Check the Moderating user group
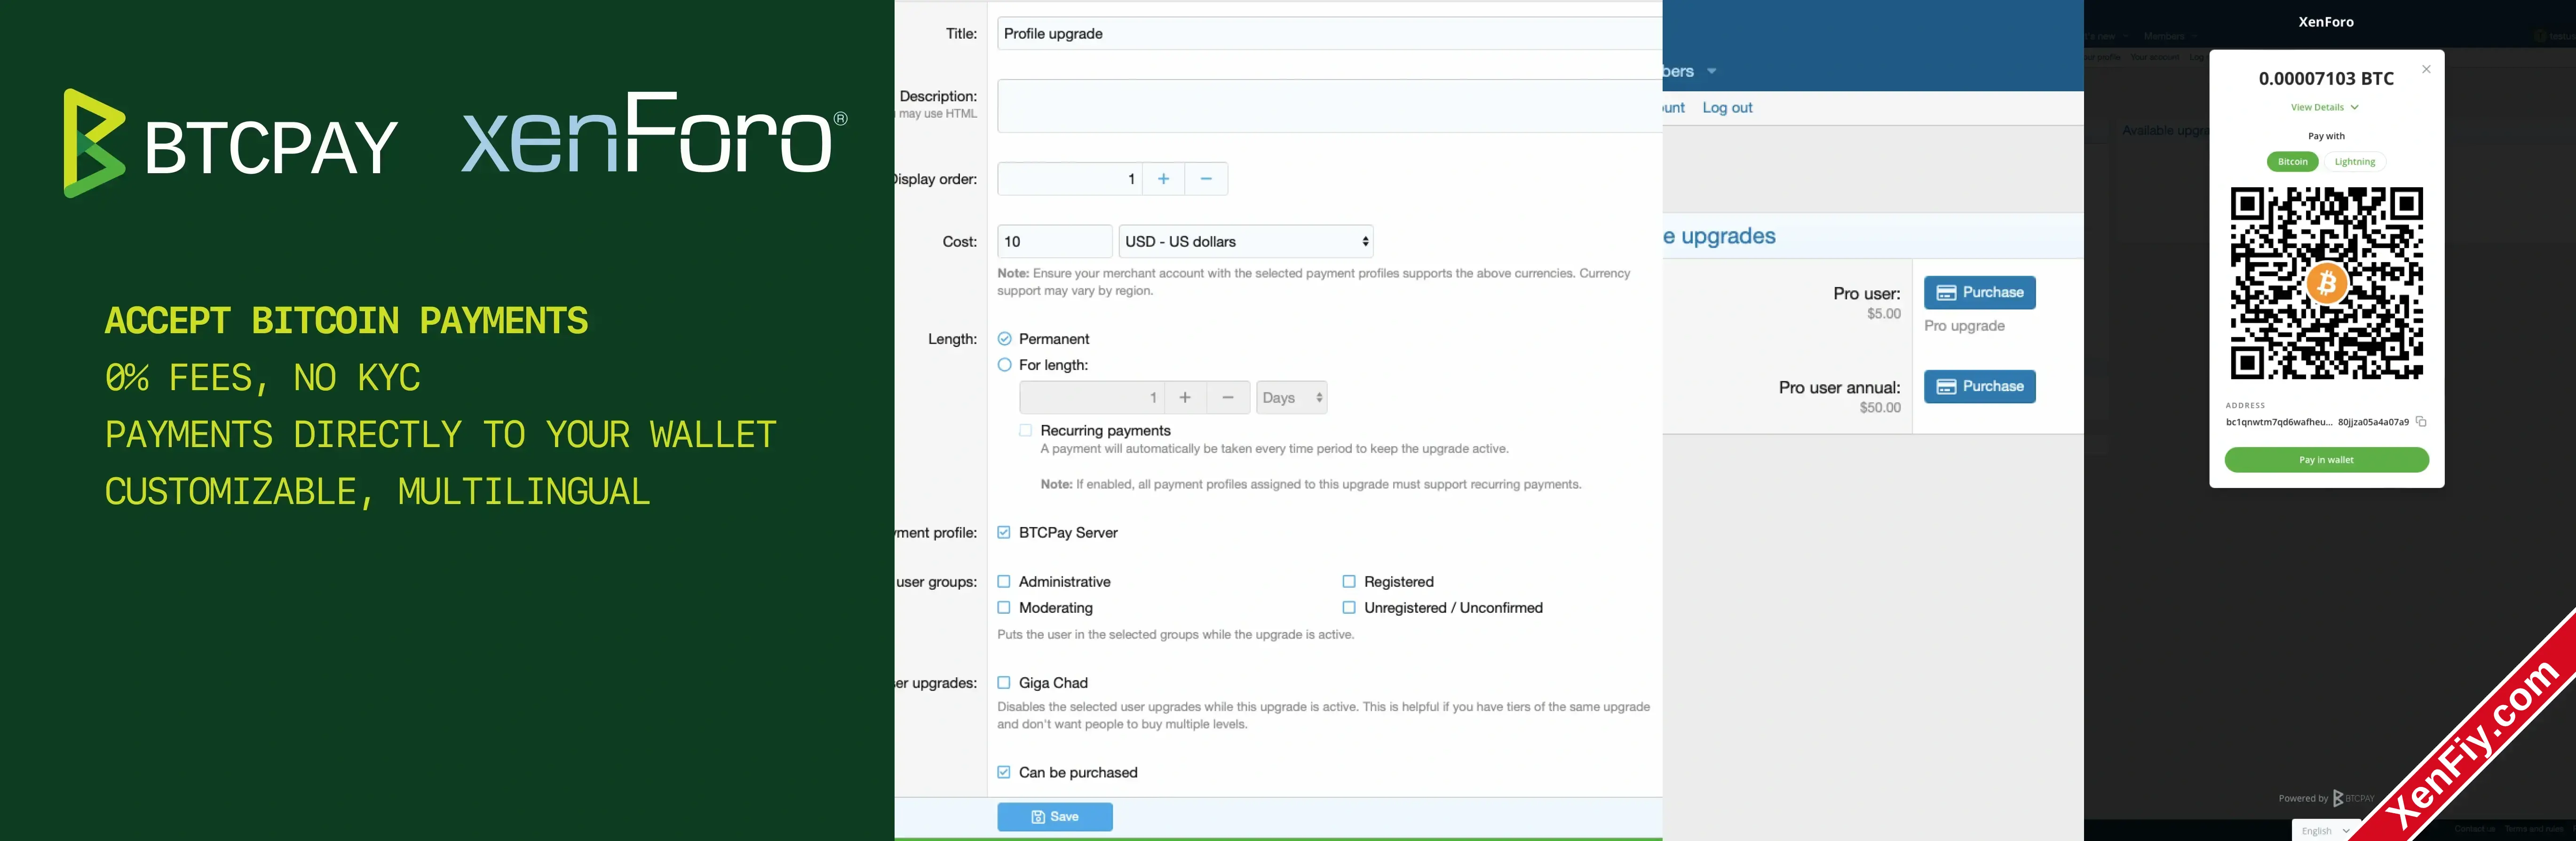Image resolution: width=2576 pixels, height=841 pixels. pos(1004,608)
